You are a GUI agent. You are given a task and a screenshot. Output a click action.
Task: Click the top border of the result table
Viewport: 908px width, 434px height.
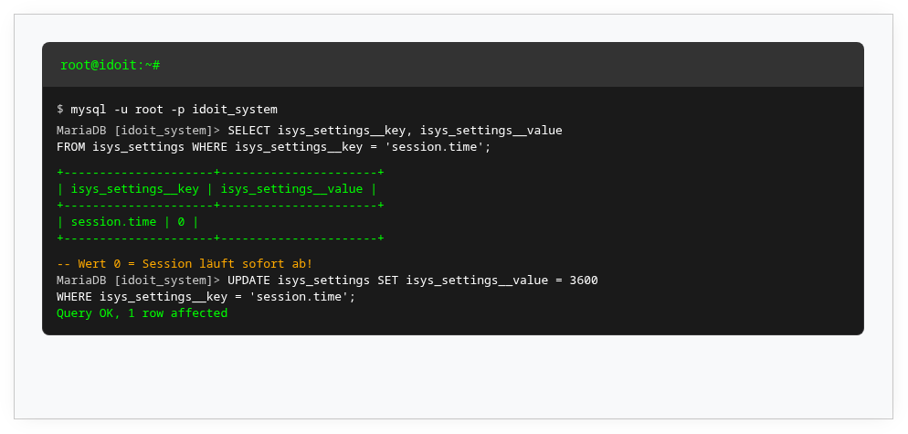[x=220, y=173]
